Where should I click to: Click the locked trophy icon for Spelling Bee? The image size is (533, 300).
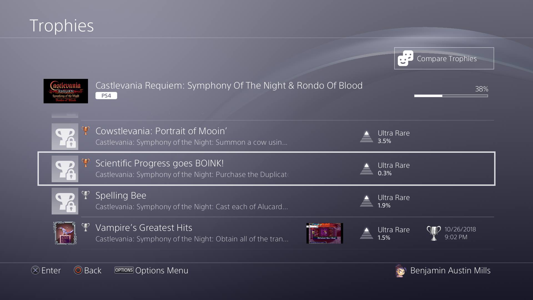click(x=65, y=201)
